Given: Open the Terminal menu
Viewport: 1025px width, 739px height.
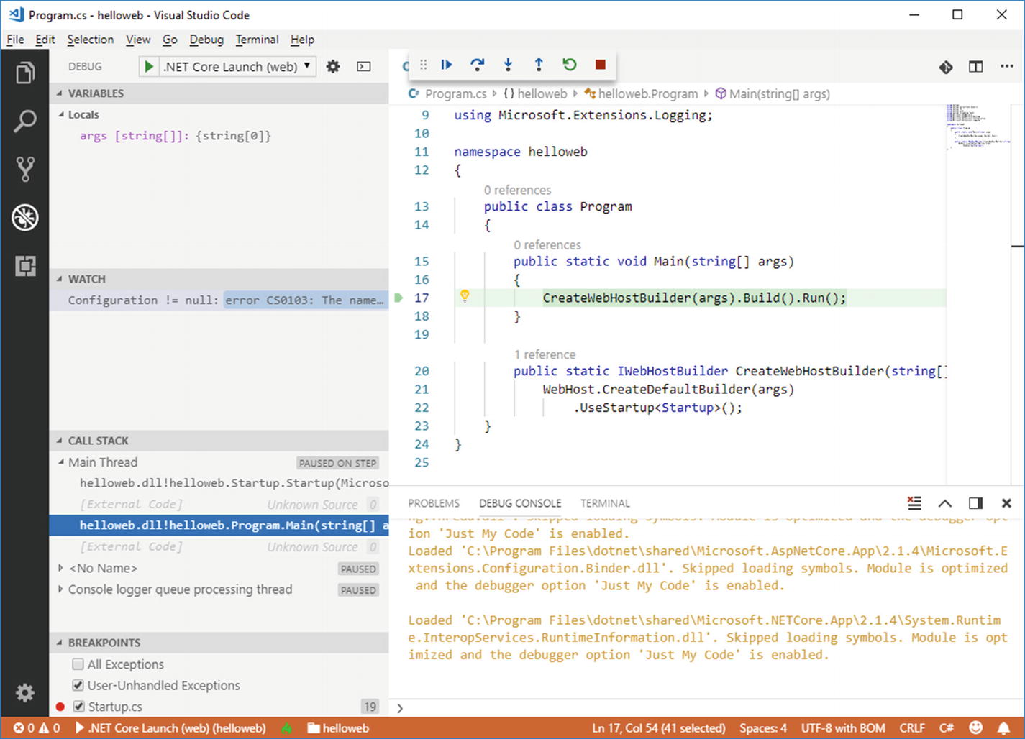Looking at the screenshot, I should click(257, 40).
